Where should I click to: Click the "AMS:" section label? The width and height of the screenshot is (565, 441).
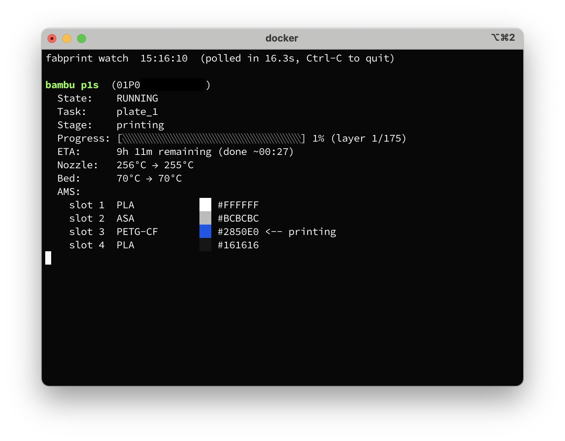pos(69,192)
